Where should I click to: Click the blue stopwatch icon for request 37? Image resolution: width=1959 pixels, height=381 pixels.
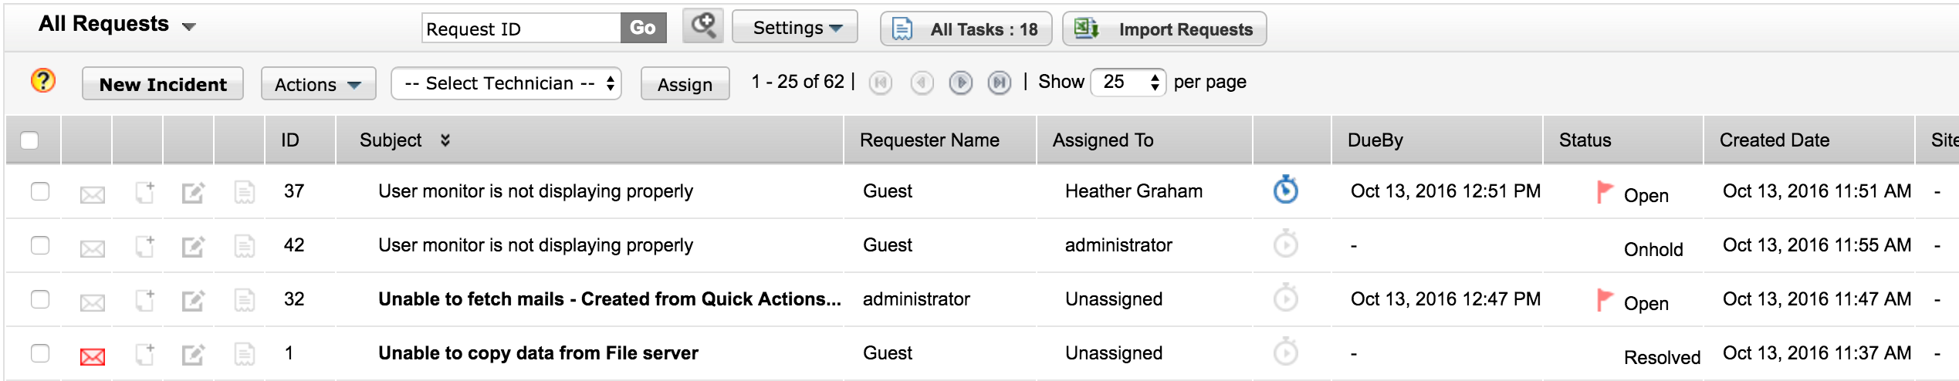coord(1285,190)
